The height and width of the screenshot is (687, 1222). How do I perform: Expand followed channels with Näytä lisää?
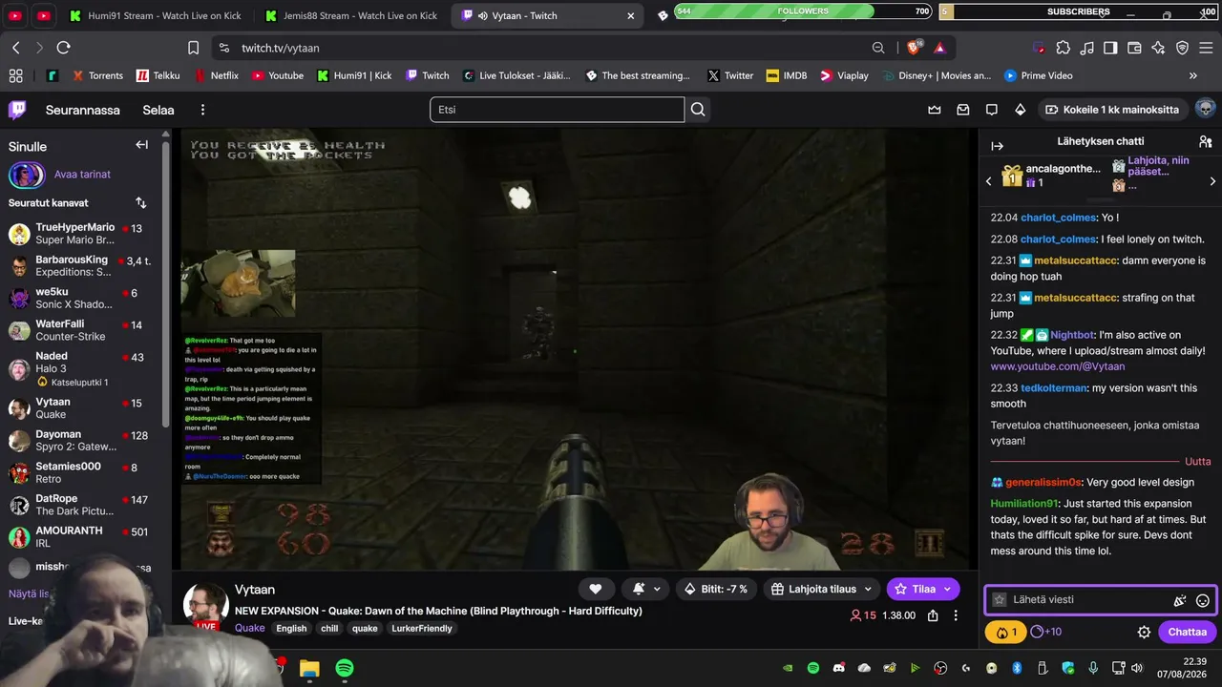pyautogui.click(x=29, y=593)
